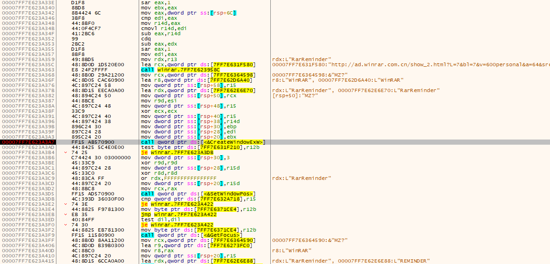Screen dimensions: 550x264
Task: Toggle breakpoint at red address 00007FF7E623A3A7
Action: pyautogui.click(x=29, y=142)
